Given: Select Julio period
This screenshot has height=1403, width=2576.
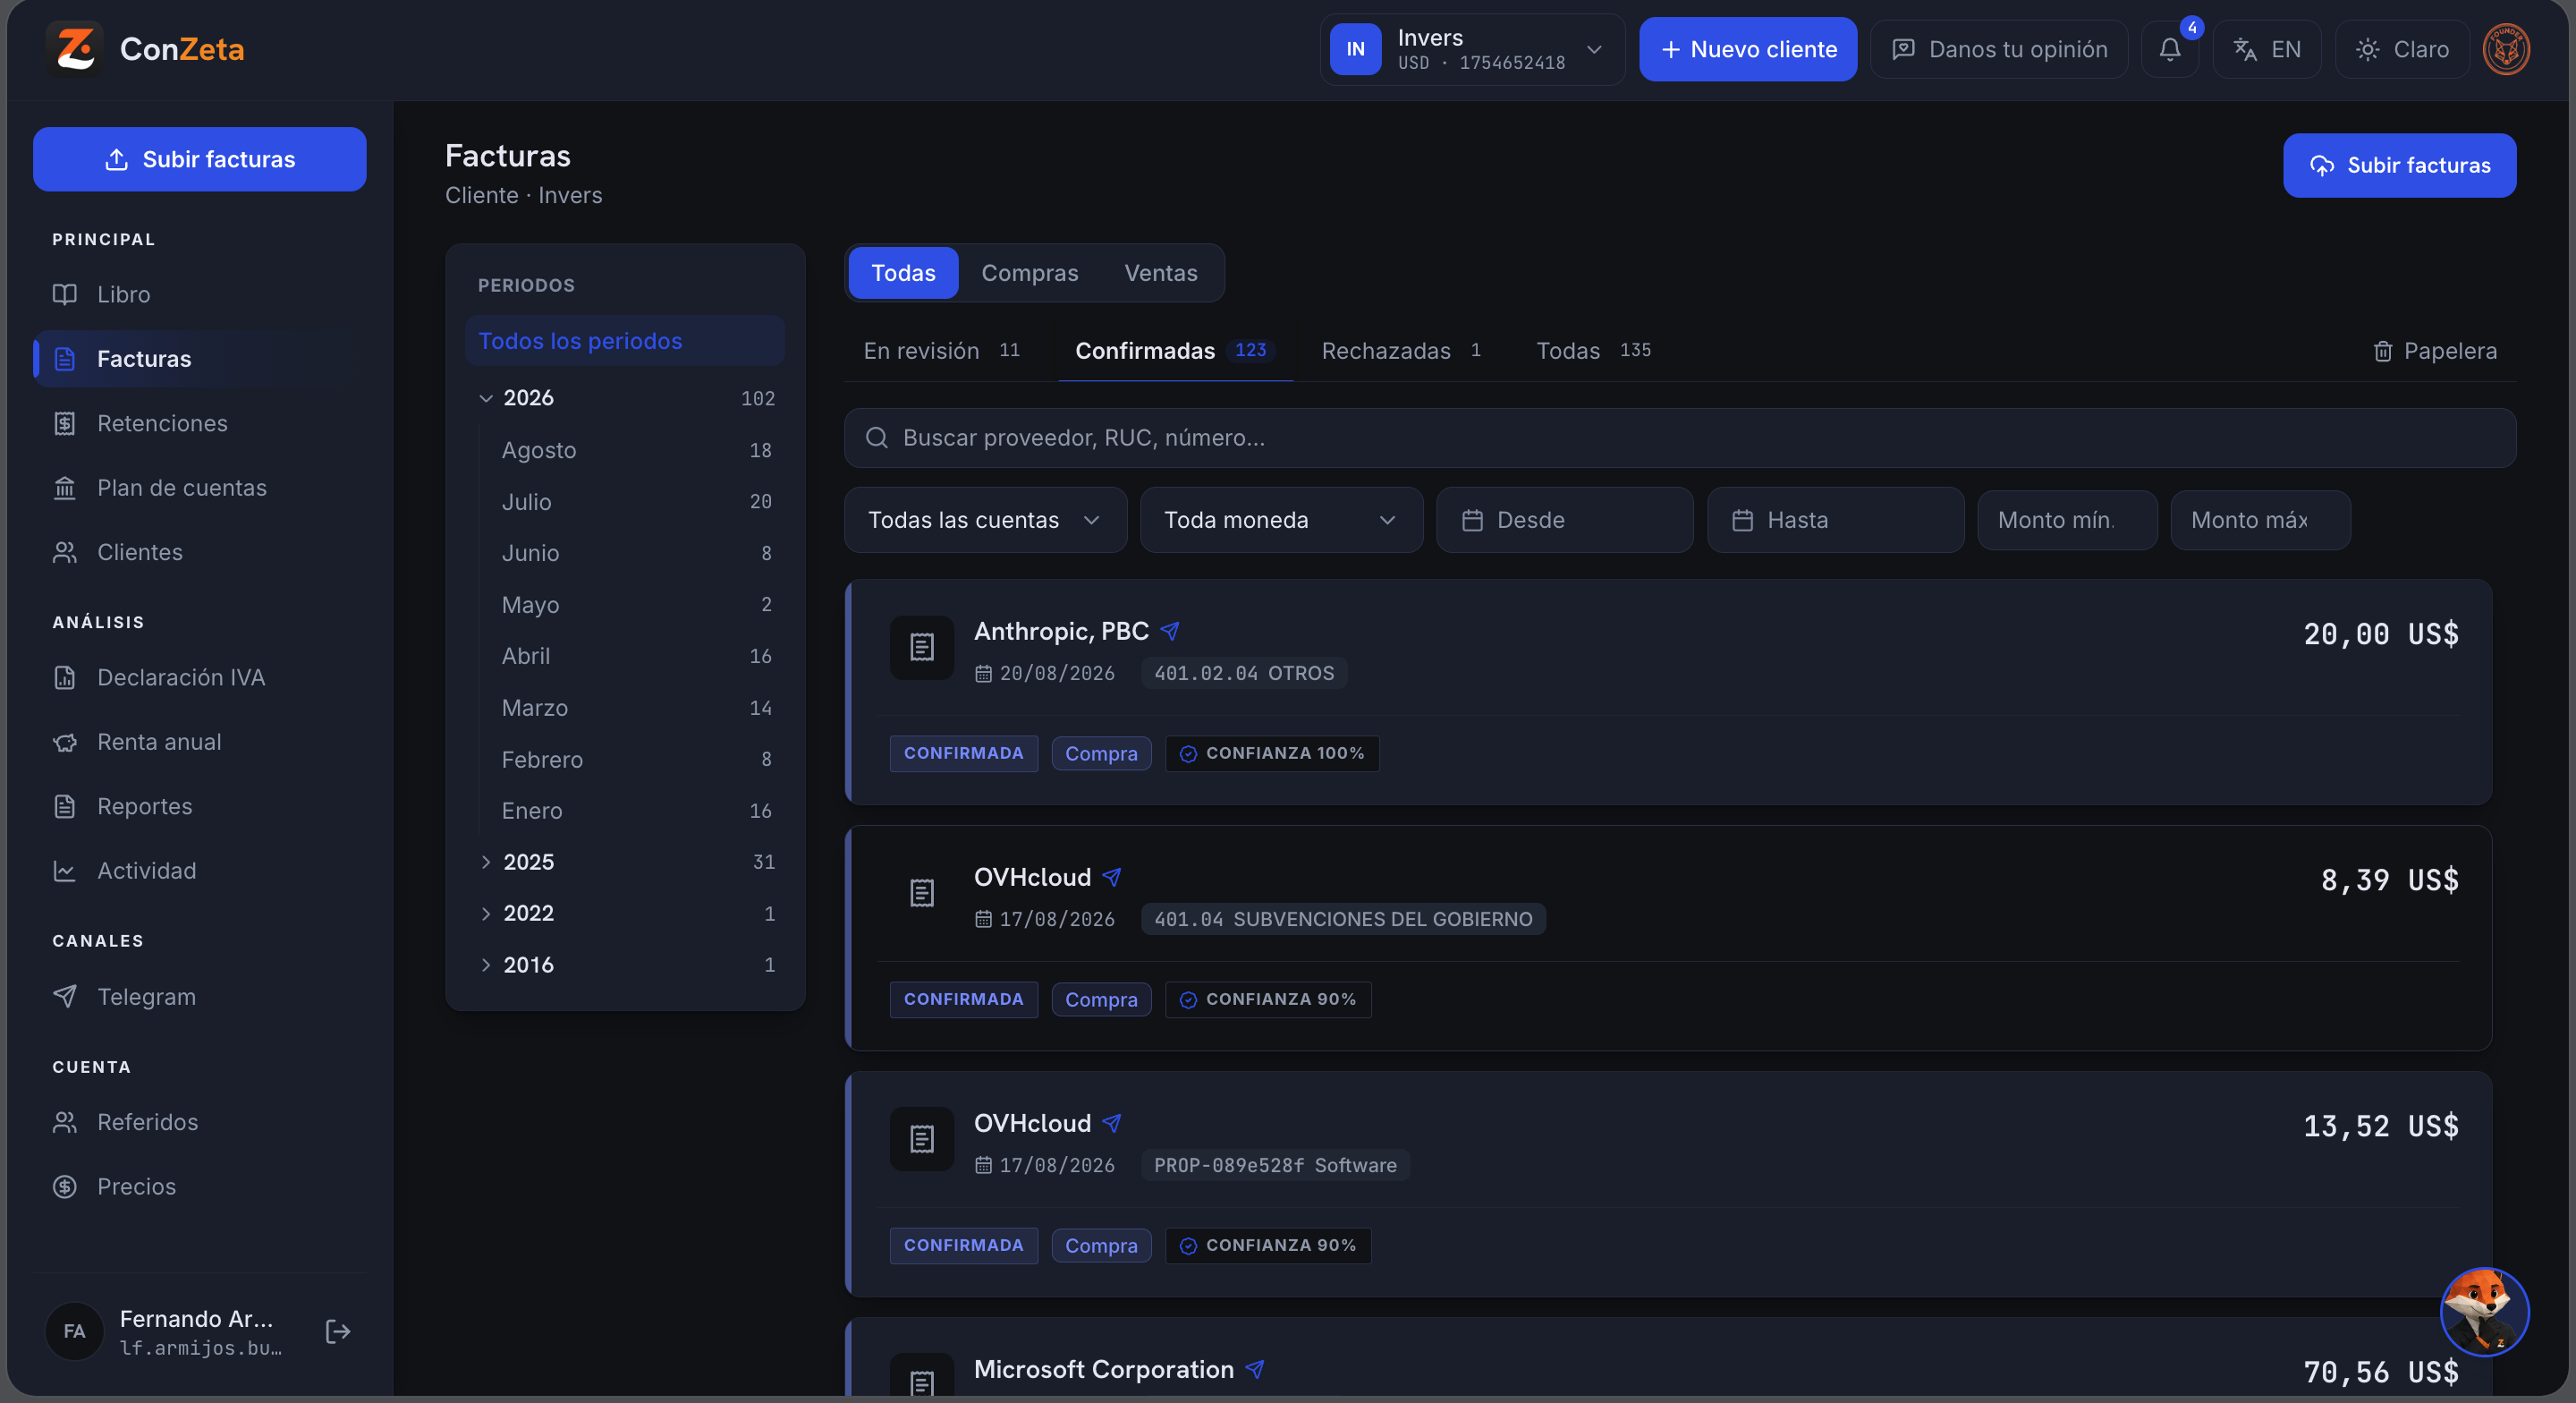Looking at the screenshot, I should tap(635, 501).
